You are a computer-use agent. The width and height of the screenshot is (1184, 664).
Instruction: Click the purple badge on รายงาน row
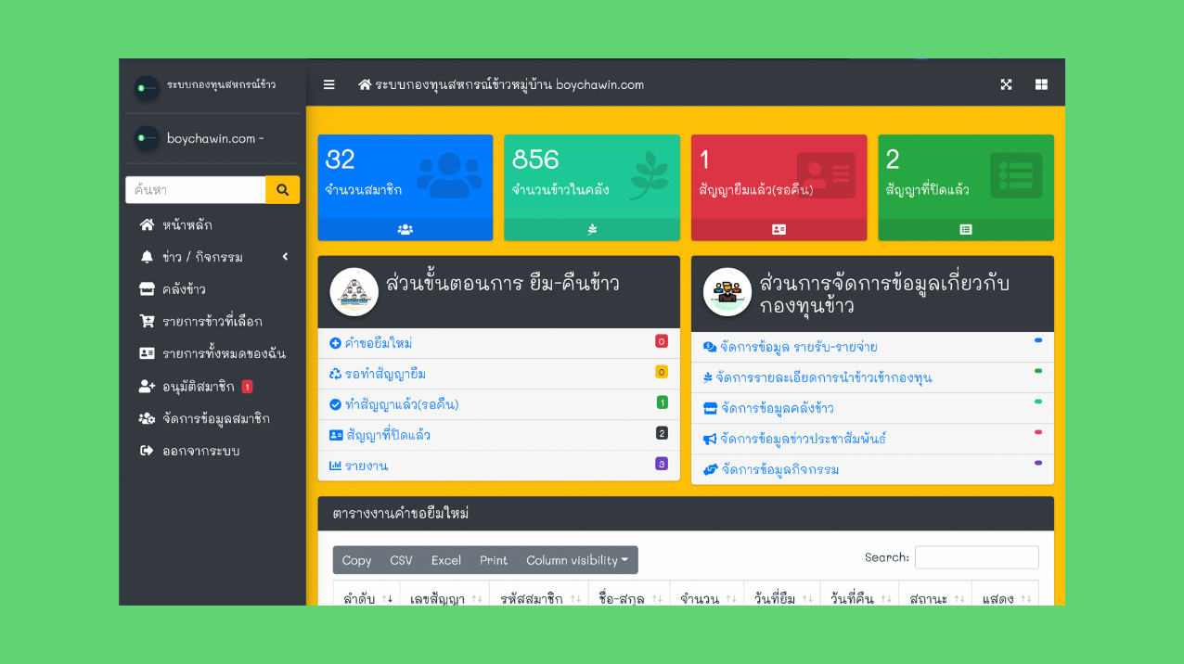pyautogui.click(x=662, y=464)
